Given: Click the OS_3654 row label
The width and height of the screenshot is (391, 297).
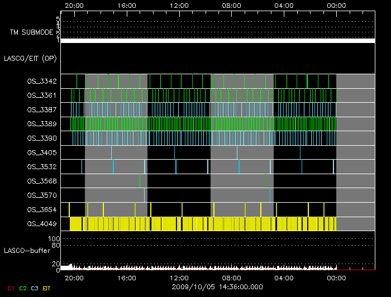Looking at the screenshot, I should 41,209.
